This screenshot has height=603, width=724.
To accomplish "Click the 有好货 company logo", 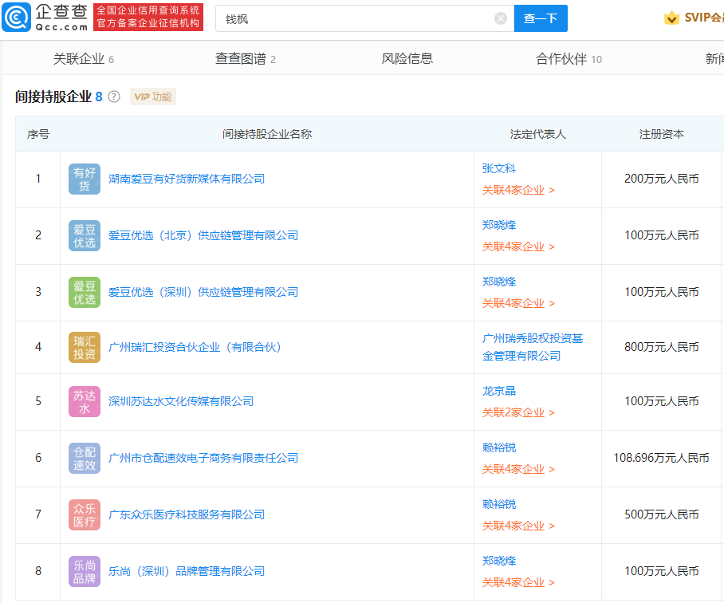I will click(x=84, y=178).
